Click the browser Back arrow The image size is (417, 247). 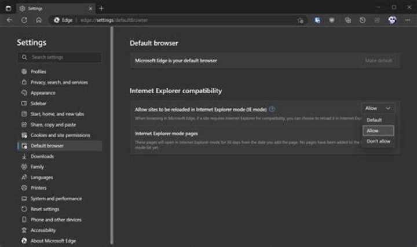[10, 20]
